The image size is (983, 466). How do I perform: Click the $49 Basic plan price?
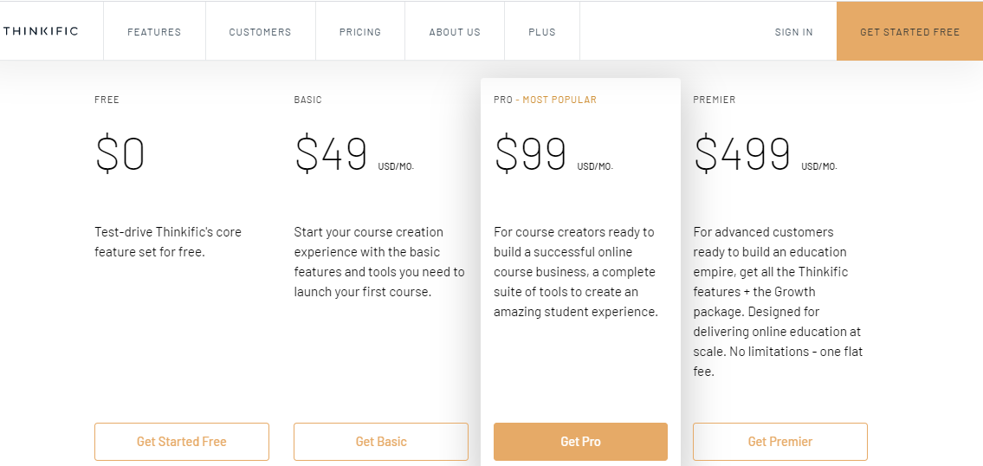331,155
